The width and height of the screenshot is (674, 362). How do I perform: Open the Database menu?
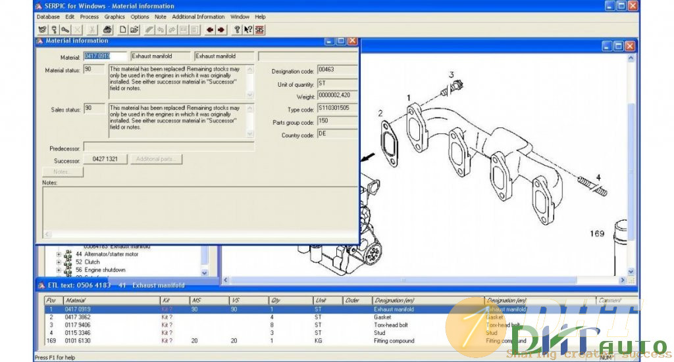click(x=48, y=16)
